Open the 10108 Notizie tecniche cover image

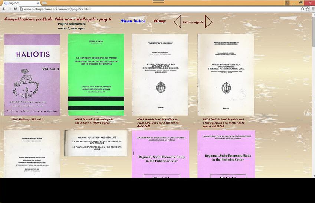coord(160,74)
